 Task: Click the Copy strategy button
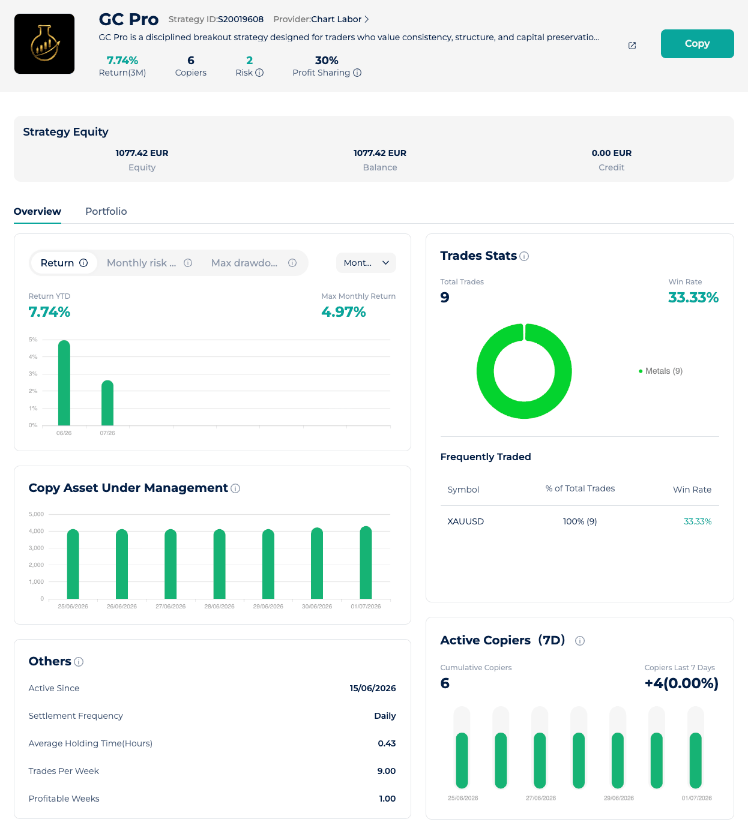click(x=697, y=44)
